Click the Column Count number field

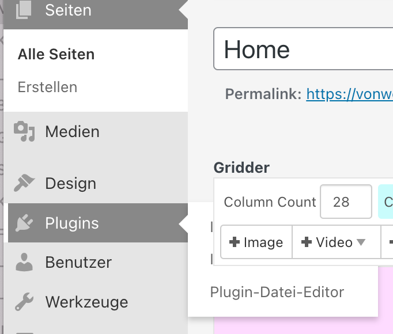(x=346, y=202)
